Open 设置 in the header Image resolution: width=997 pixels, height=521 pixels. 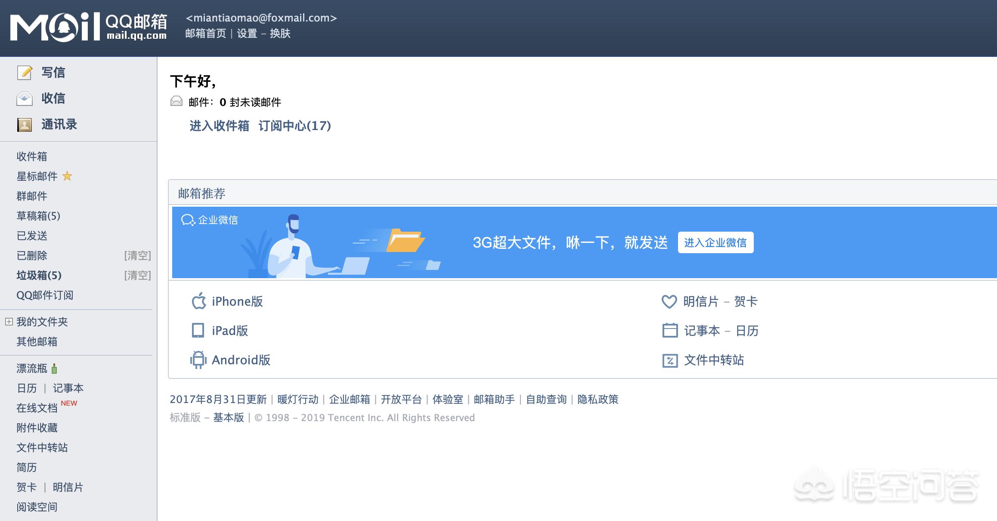click(x=247, y=34)
